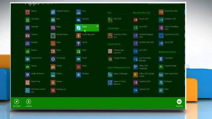212x119 pixels.
Task: Open Office 2013 Upload Center icon
Action: 135,75
